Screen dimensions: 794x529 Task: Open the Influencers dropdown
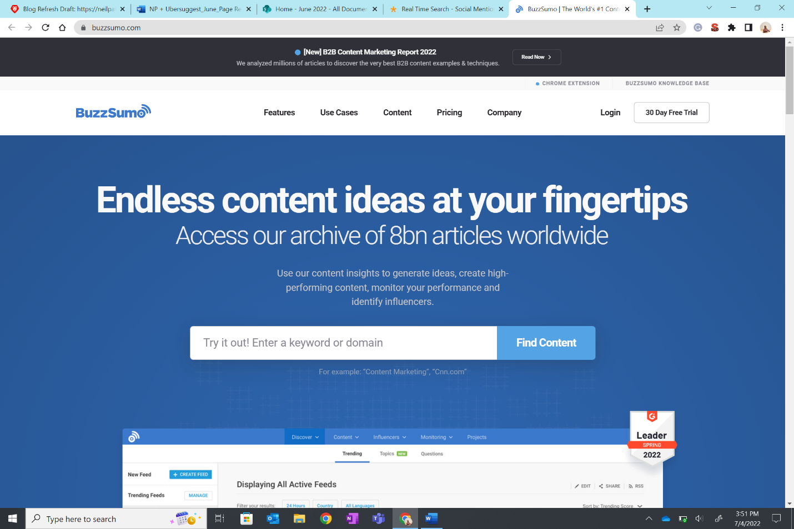(x=390, y=436)
